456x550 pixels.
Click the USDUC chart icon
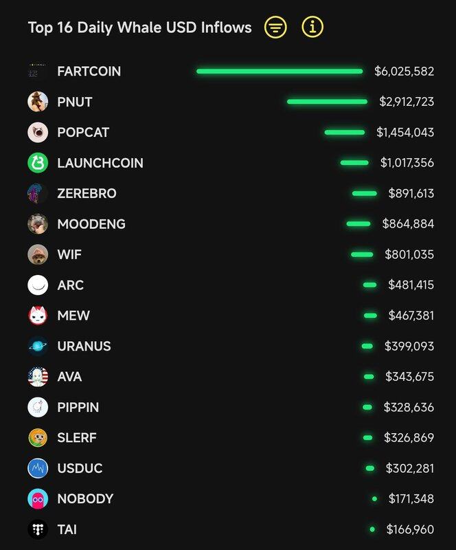click(38, 468)
